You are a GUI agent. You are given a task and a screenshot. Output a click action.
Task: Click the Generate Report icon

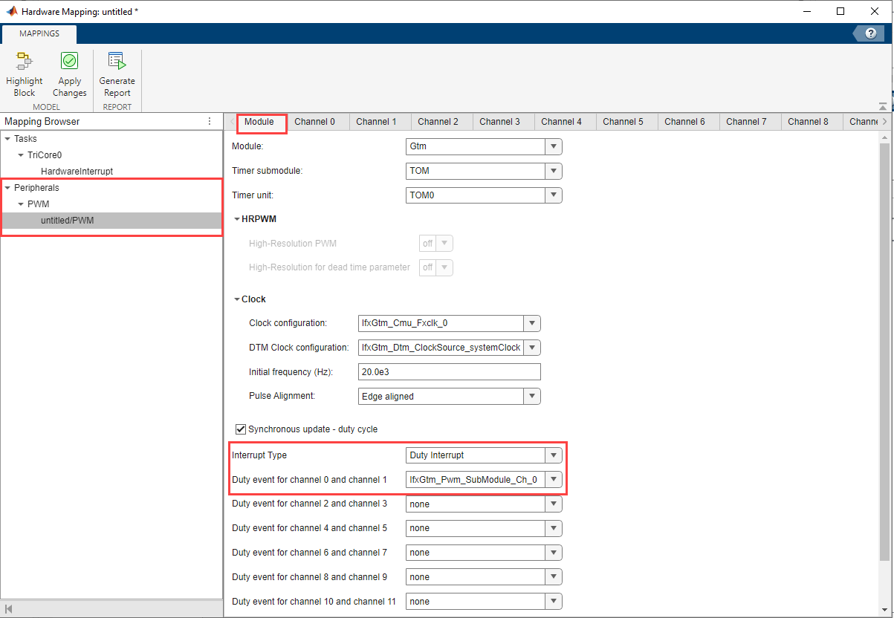click(x=117, y=62)
